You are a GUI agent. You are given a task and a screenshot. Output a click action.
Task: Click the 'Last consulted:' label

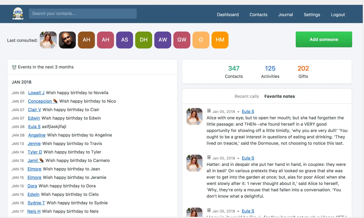point(22,40)
